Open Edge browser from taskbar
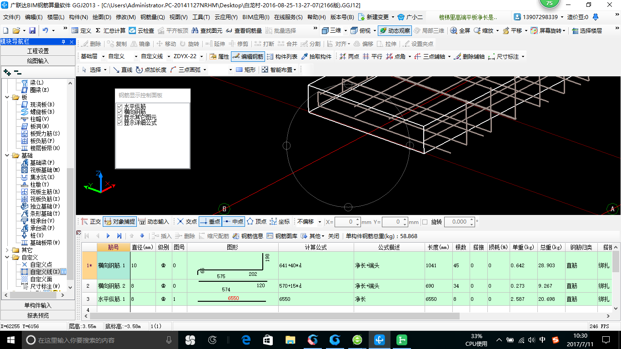The height and width of the screenshot is (349, 621). click(246, 339)
